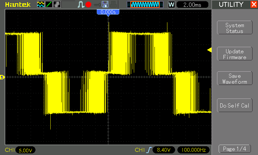Run Do Self Cal
258x155 pixels.
234,106
